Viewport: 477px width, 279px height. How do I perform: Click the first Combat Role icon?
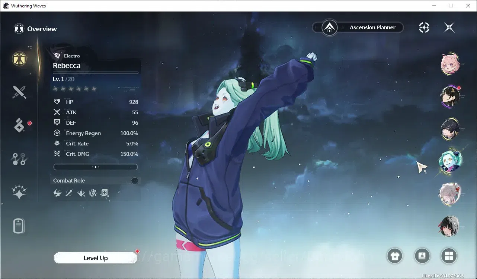click(57, 193)
